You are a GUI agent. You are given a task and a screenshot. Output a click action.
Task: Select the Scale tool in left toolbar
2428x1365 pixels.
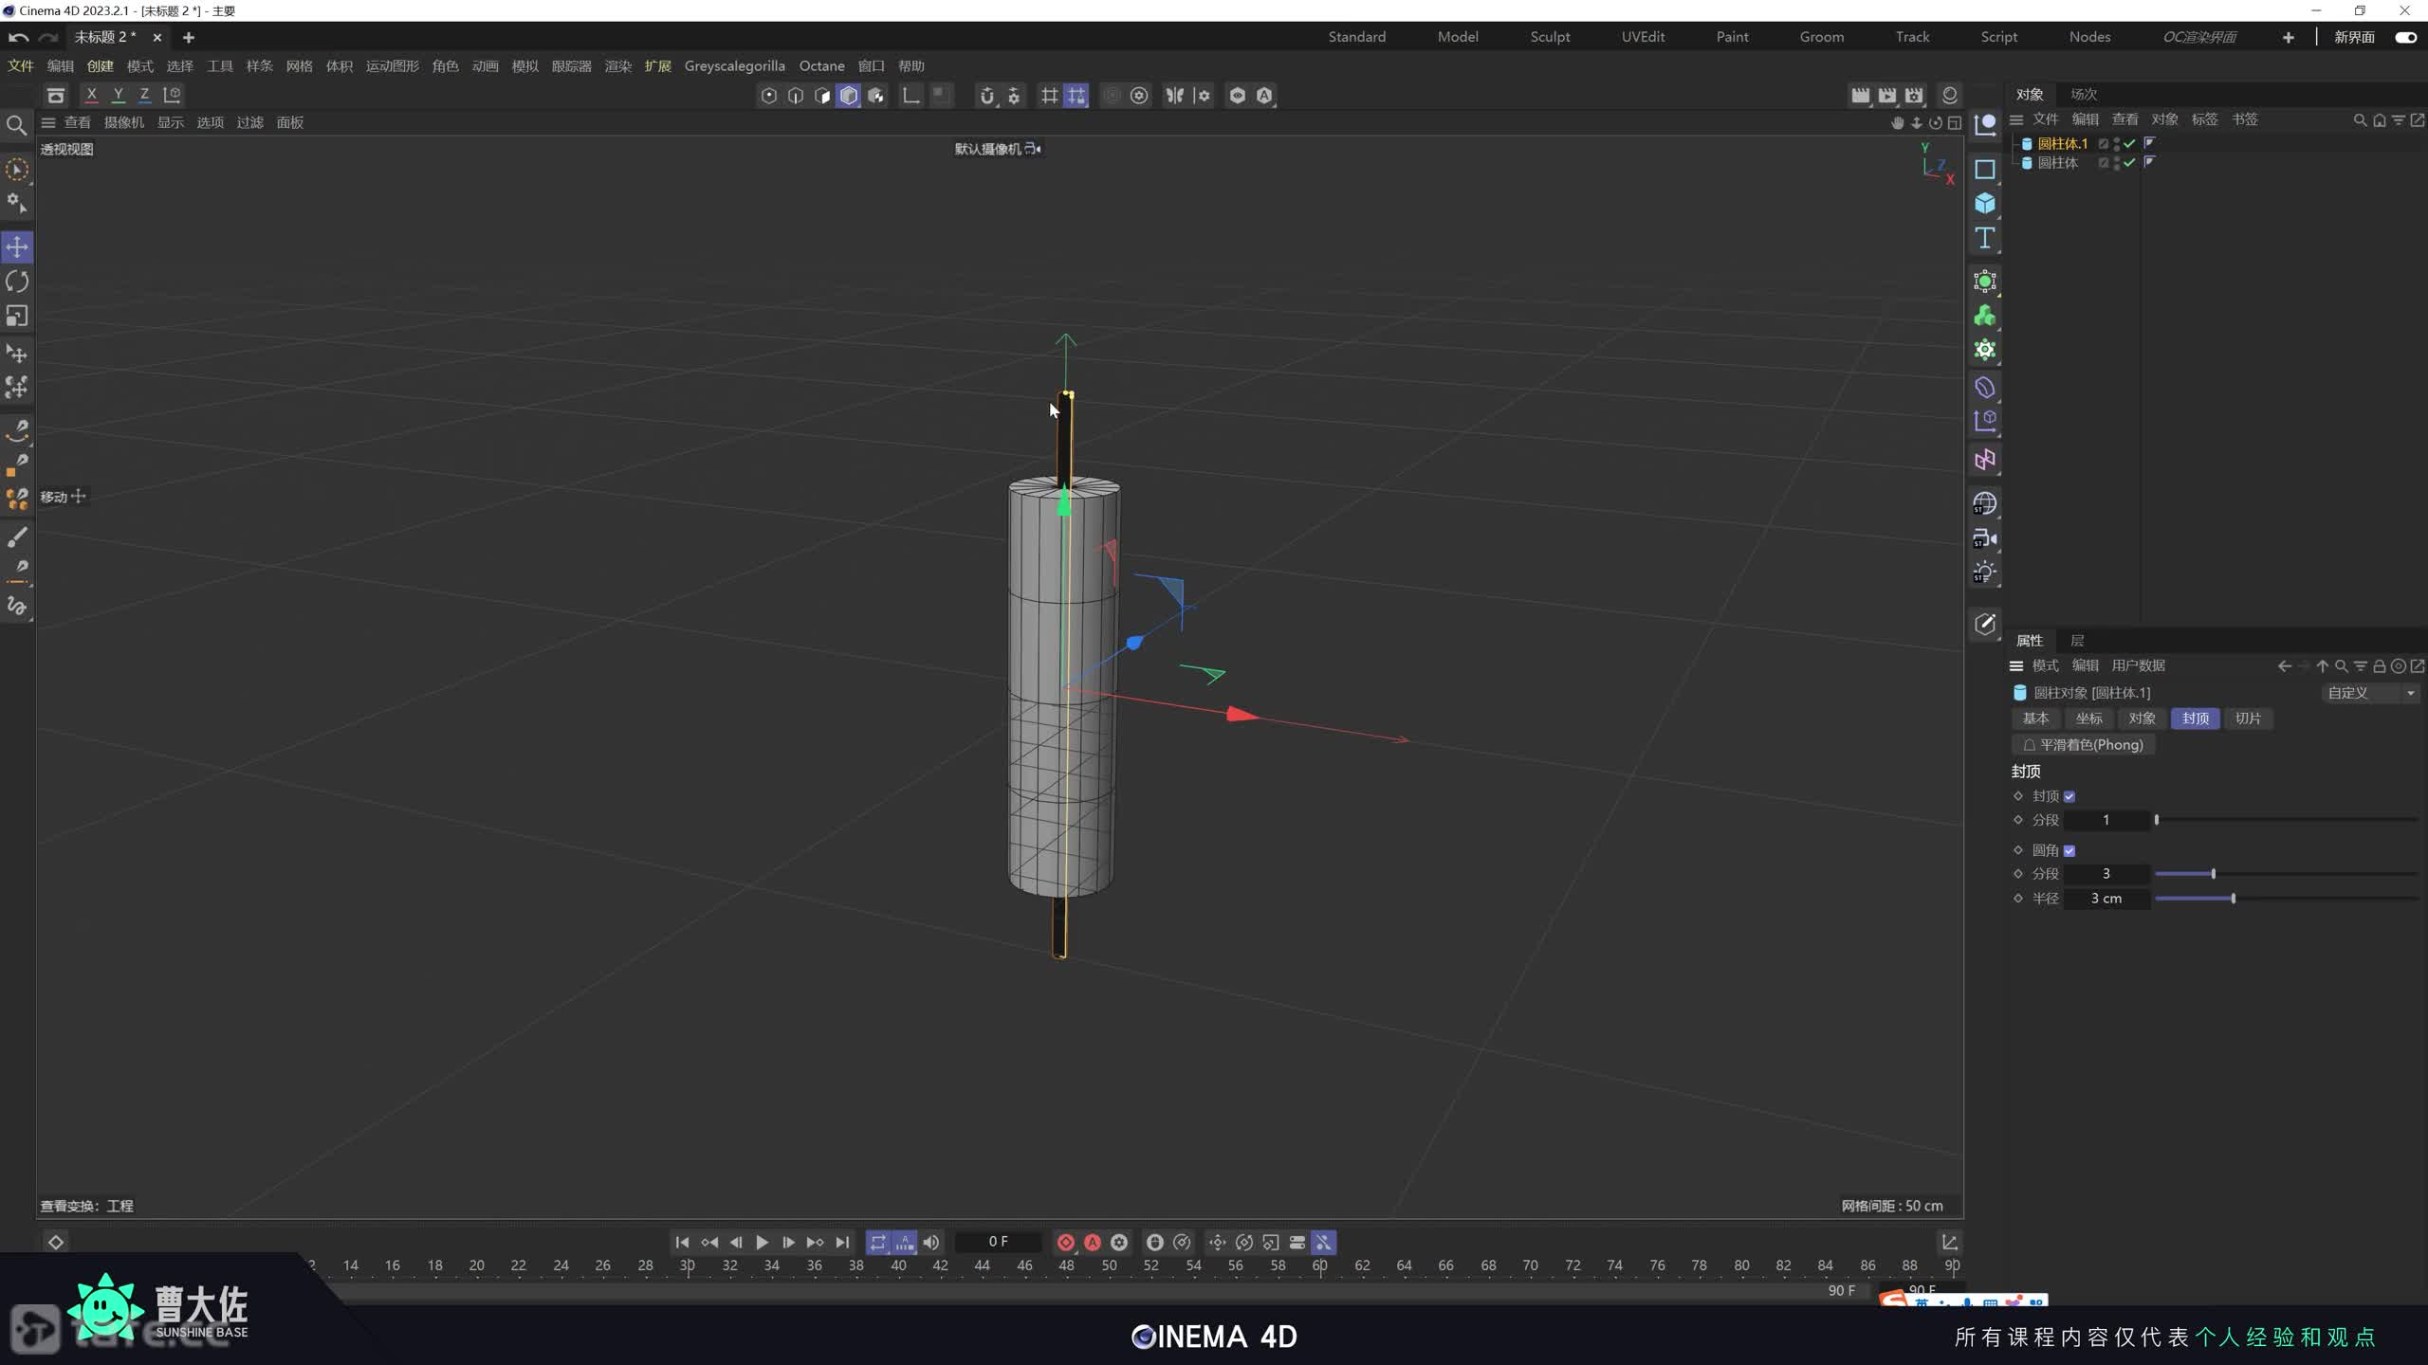[17, 316]
